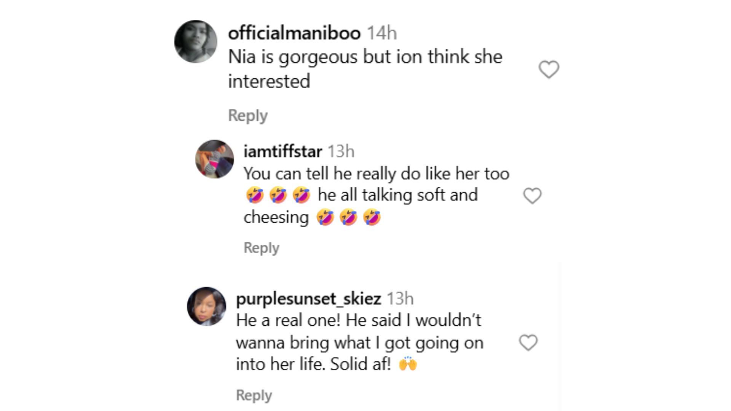The image size is (731, 411).
Task: Reply to officialmaniboo's comment
Action: (247, 115)
